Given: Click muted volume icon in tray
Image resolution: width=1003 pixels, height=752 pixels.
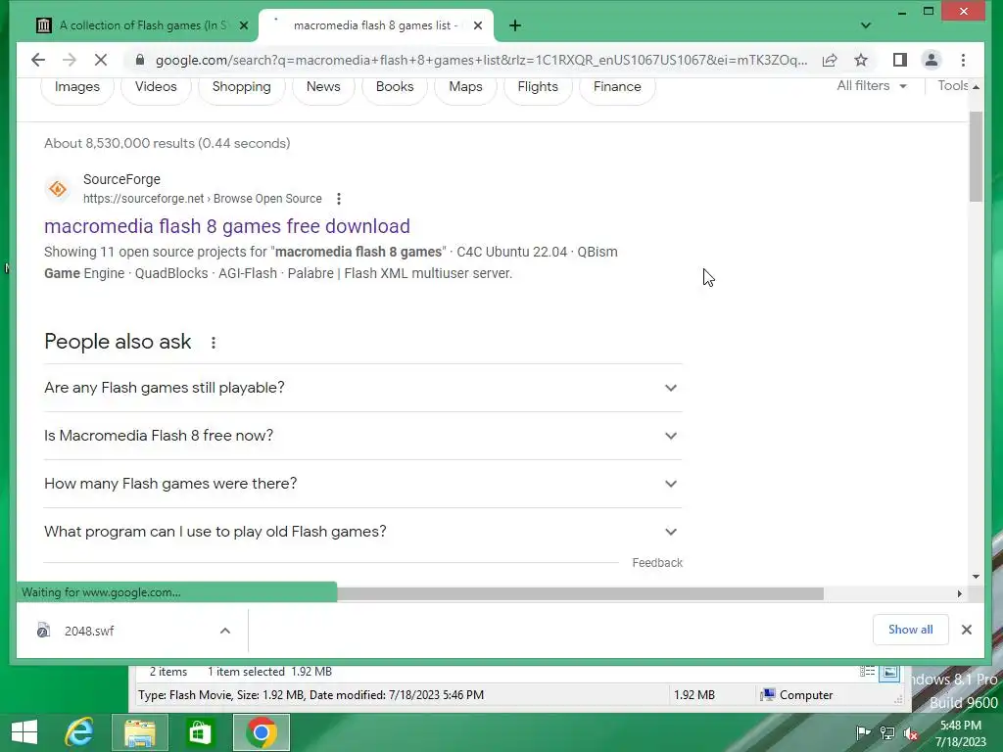Looking at the screenshot, I should coord(911,732).
